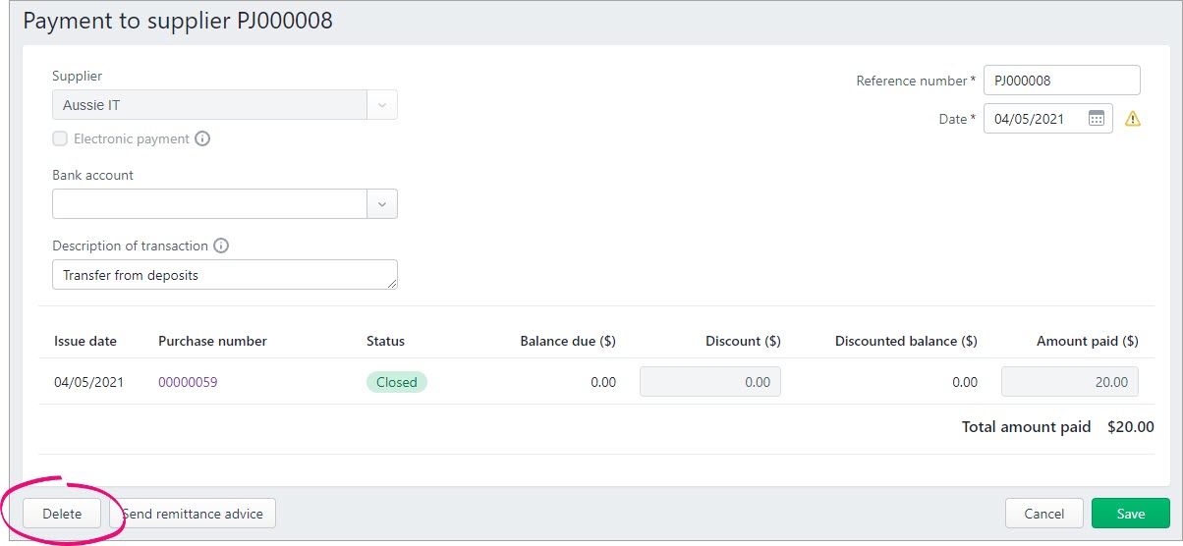Open the date calendar picker icon
The height and width of the screenshot is (546, 1183).
tap(1097, 119)
